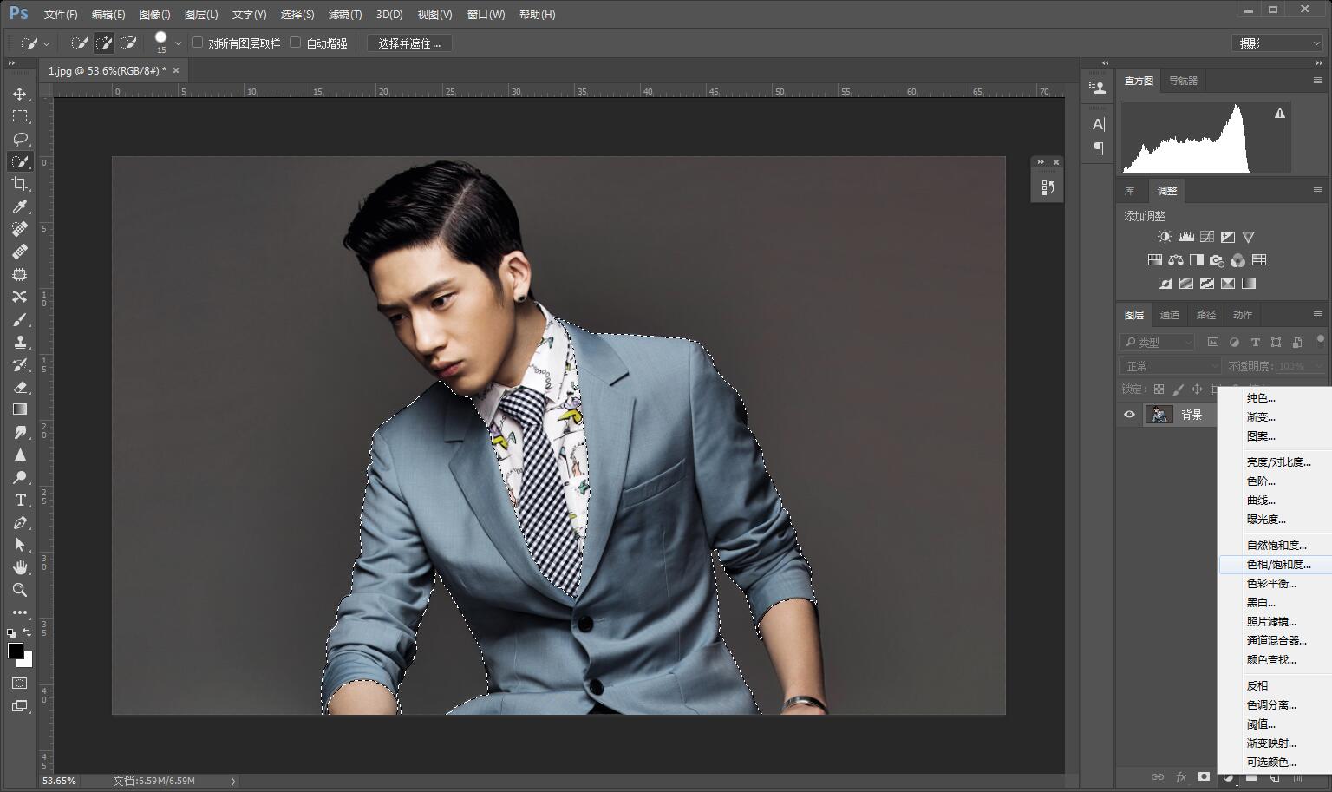Choose add to selection mode

click(x=104, y=43)
